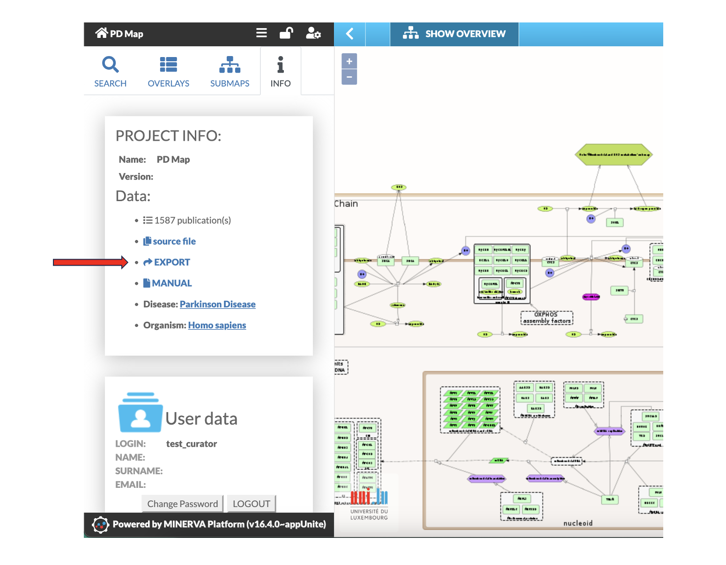
Task: Follow the Homo sapiens link
Action: tap(217, 326)
